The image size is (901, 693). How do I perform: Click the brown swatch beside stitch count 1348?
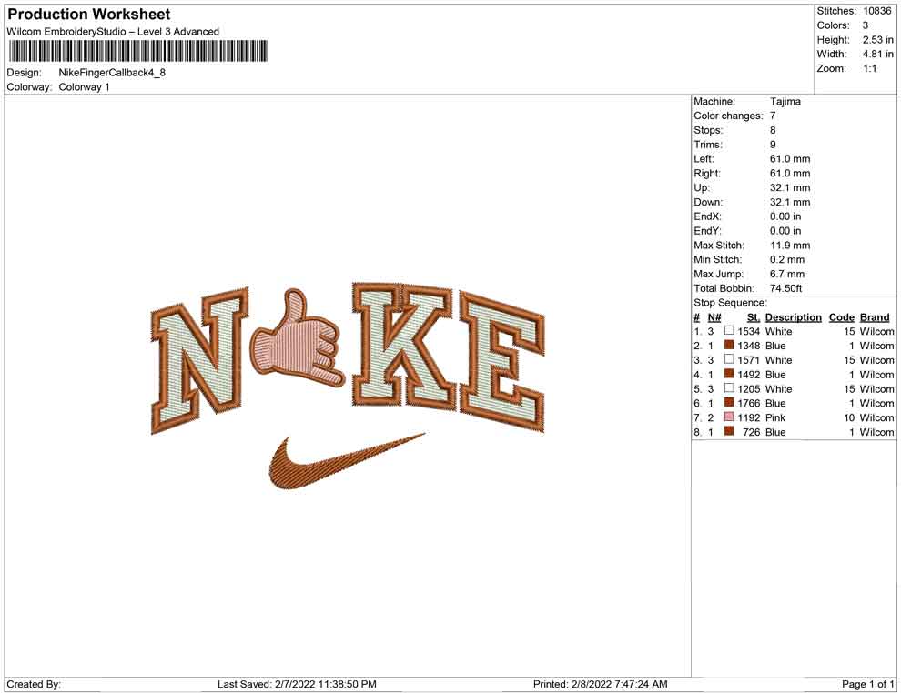coord(729,345)
